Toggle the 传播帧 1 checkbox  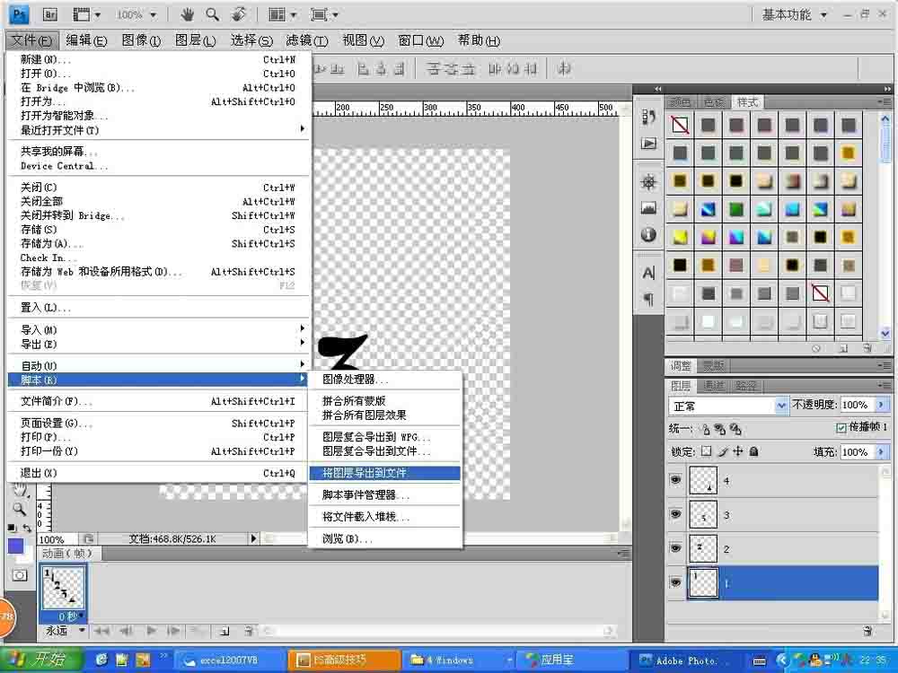(841, 428)
